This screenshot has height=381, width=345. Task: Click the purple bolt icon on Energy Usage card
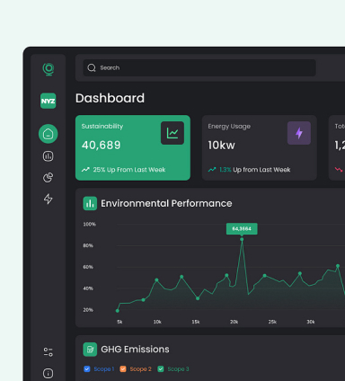coord(299,133)
